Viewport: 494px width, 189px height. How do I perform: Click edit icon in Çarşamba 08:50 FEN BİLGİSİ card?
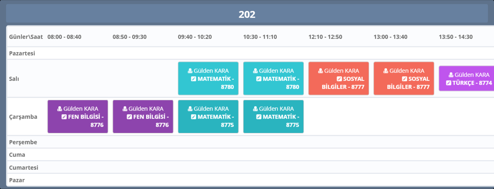[x=129, y=117]
